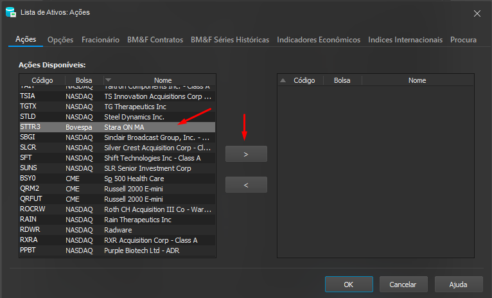Select the STTR3 Stara ON MA row
The image size is (492, 298).
click(118, 127)
